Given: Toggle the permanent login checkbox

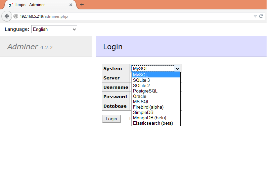Looking at the screenshot, I should 126,118.
